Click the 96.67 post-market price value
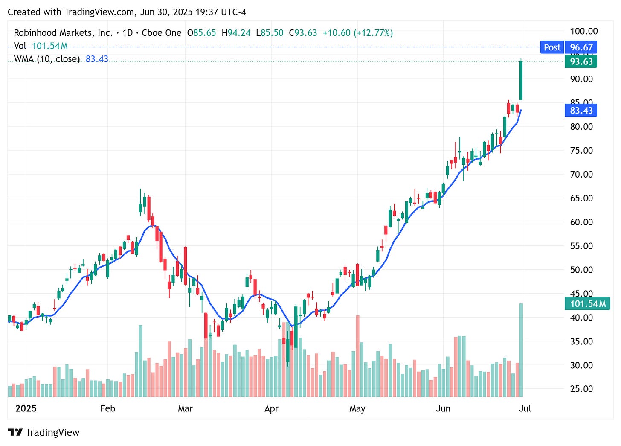Viewport: 621px width, 446px height. (580, 47)
